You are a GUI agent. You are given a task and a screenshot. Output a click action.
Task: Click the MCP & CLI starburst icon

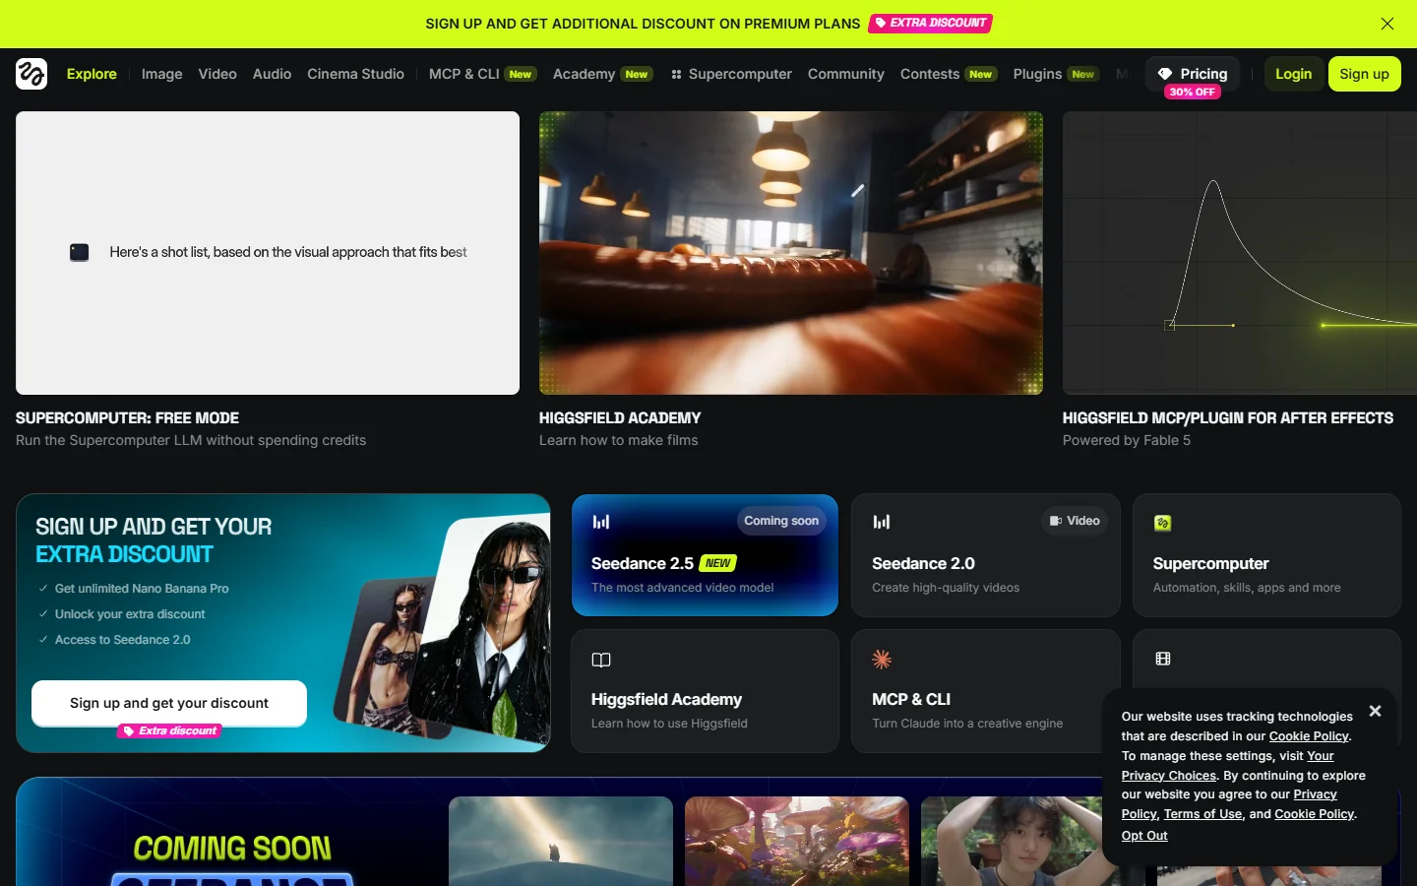(882, 660)
